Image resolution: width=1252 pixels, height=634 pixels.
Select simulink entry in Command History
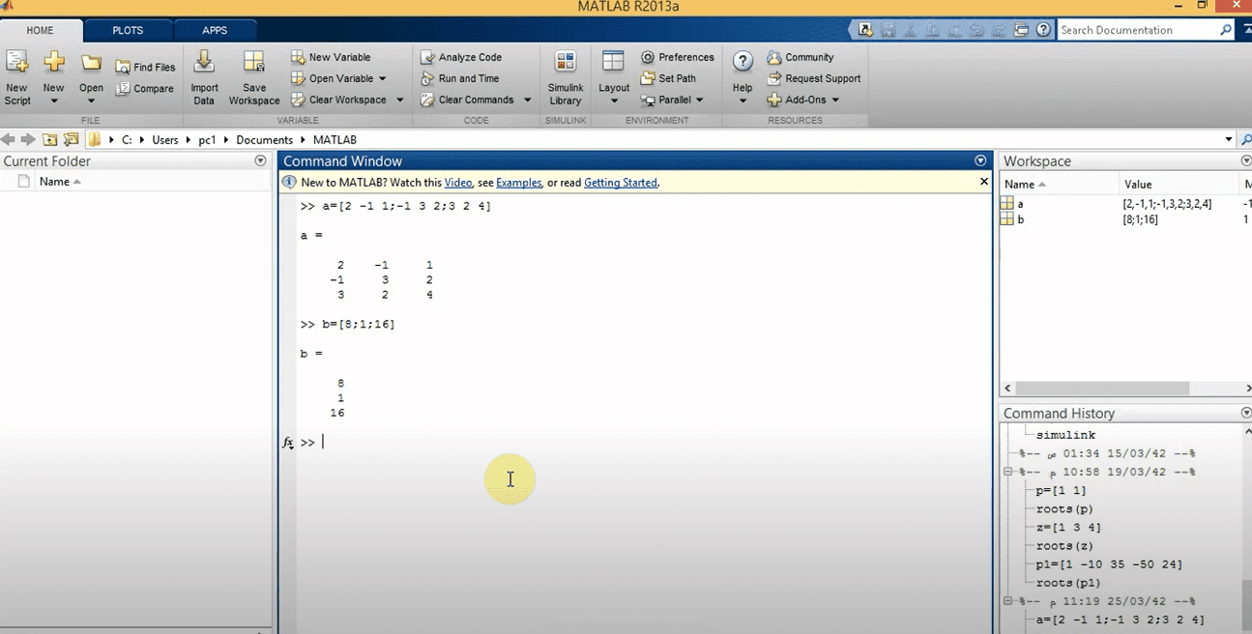click(1065, 435)
